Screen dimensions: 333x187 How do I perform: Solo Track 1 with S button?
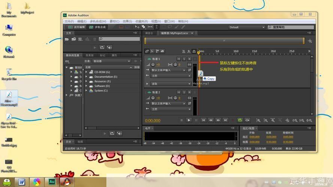tap(184, 59)
